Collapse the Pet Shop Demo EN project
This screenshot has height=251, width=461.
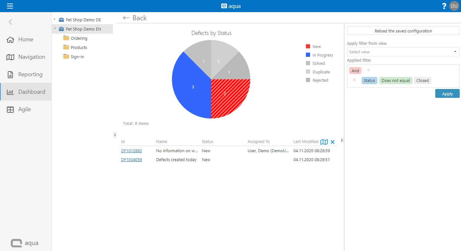(x=55, y=29)
